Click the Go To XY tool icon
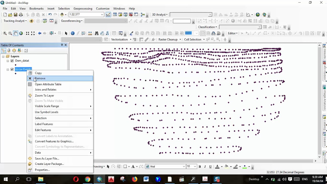The height and width of the screenshot is (184, 327). [x=107, y=33]
